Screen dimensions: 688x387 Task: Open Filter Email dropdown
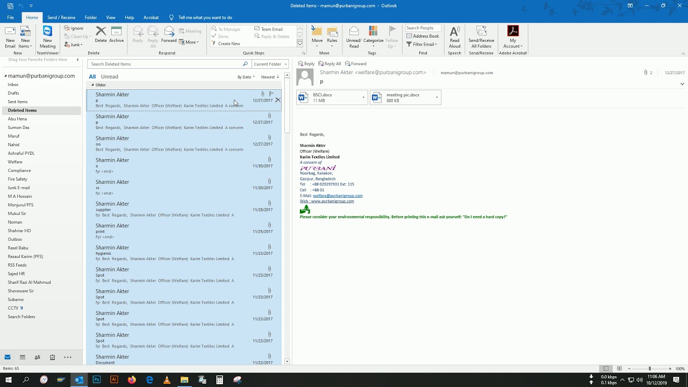click(x=421, y=44)
